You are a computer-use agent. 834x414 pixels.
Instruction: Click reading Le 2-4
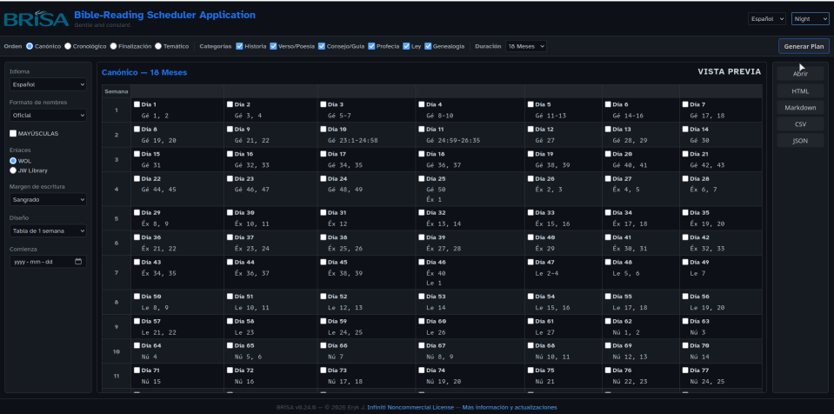547,273
